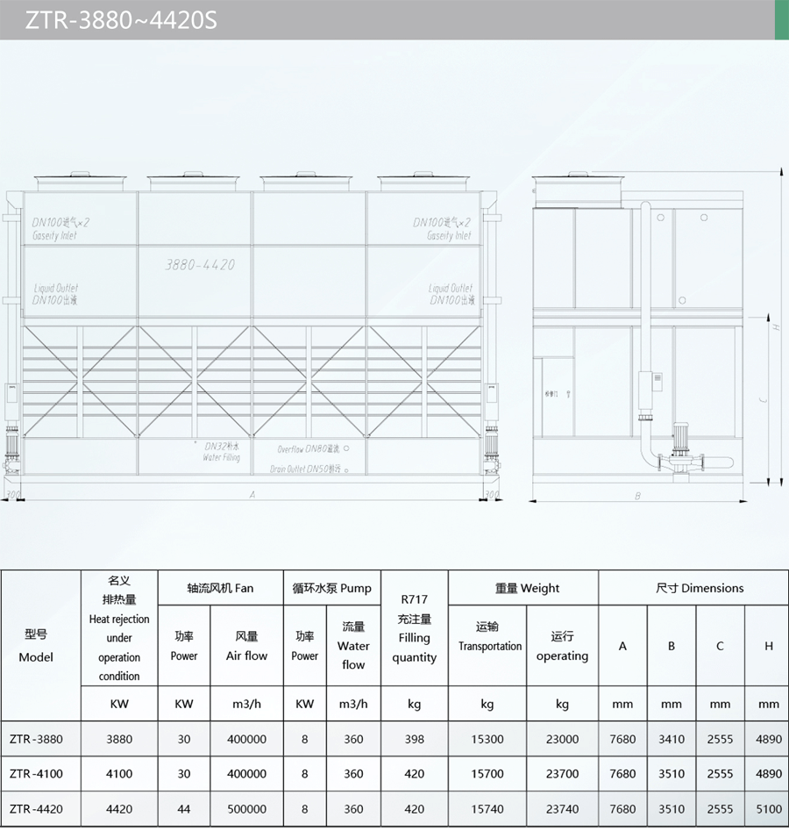This screenshot has width=789, height=831.
Task: Click the Filling quantity header cell
Action: (x=414, y=628)
